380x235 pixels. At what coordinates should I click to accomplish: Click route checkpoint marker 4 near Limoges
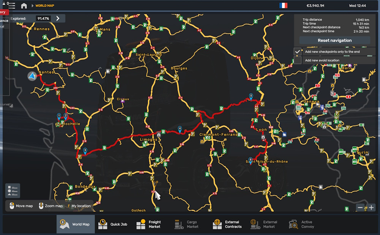pyautogui.click(x=180, y=129)
